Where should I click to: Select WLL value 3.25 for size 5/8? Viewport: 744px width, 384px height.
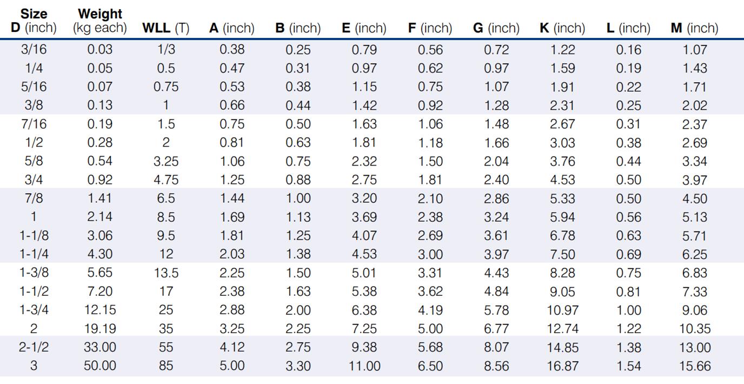166,161
